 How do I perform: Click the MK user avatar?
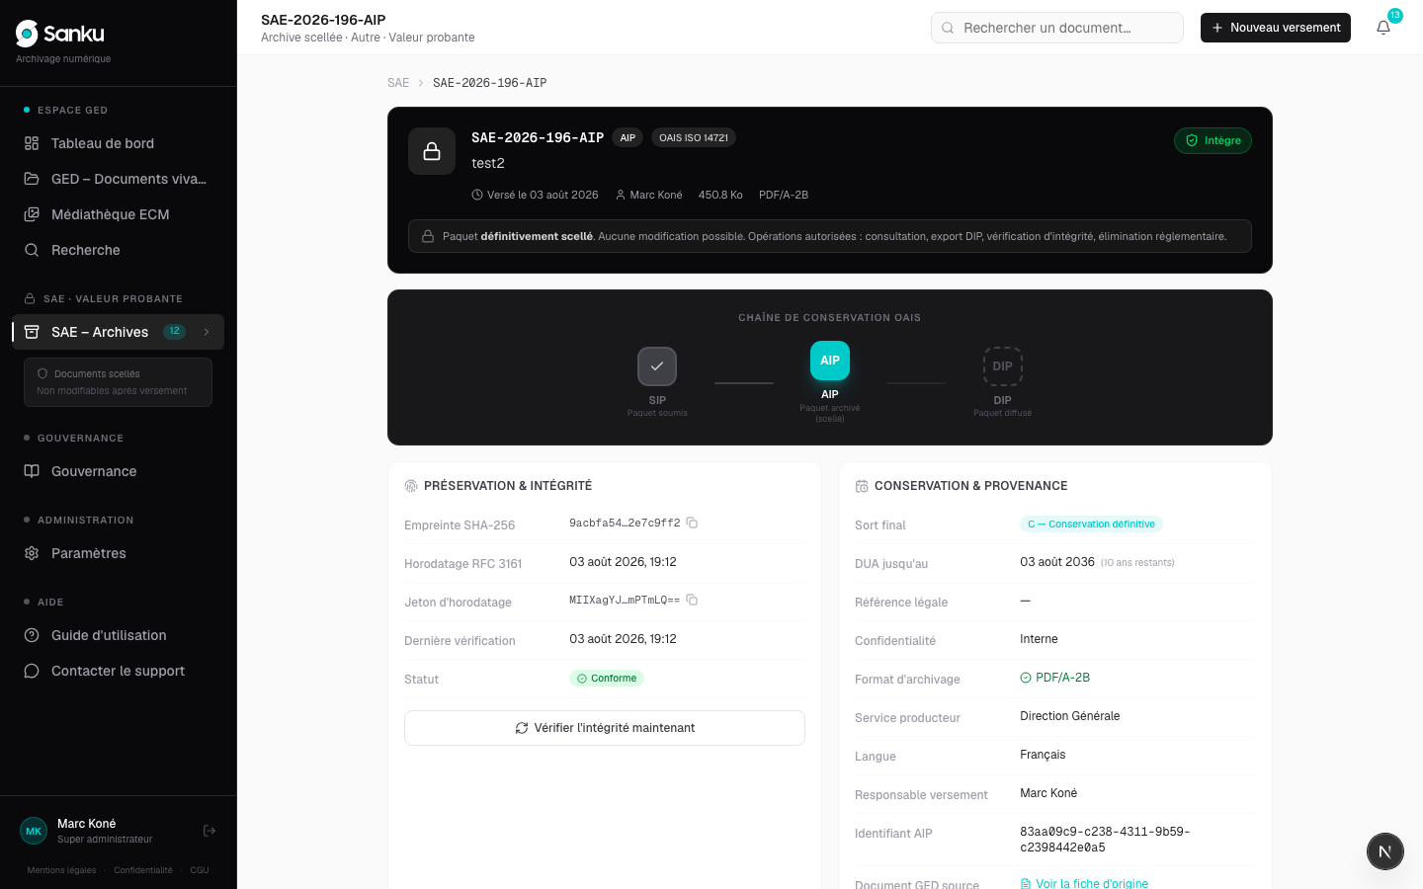tap(34, 831)
